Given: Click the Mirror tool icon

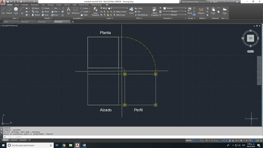Looking at the screenshot, I should click(43, 12).
